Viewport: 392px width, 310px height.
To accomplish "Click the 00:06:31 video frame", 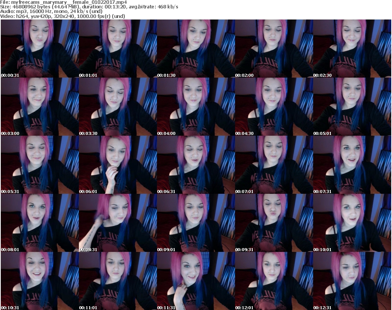I will (196, 165).
